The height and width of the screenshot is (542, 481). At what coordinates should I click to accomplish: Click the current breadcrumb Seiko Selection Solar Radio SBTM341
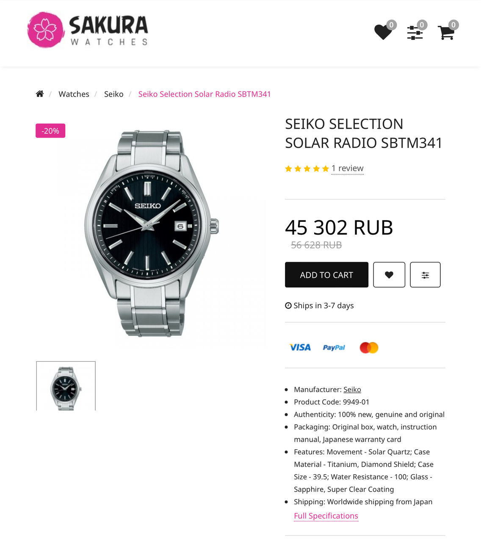pyautogui.click(x=205, y=94)
